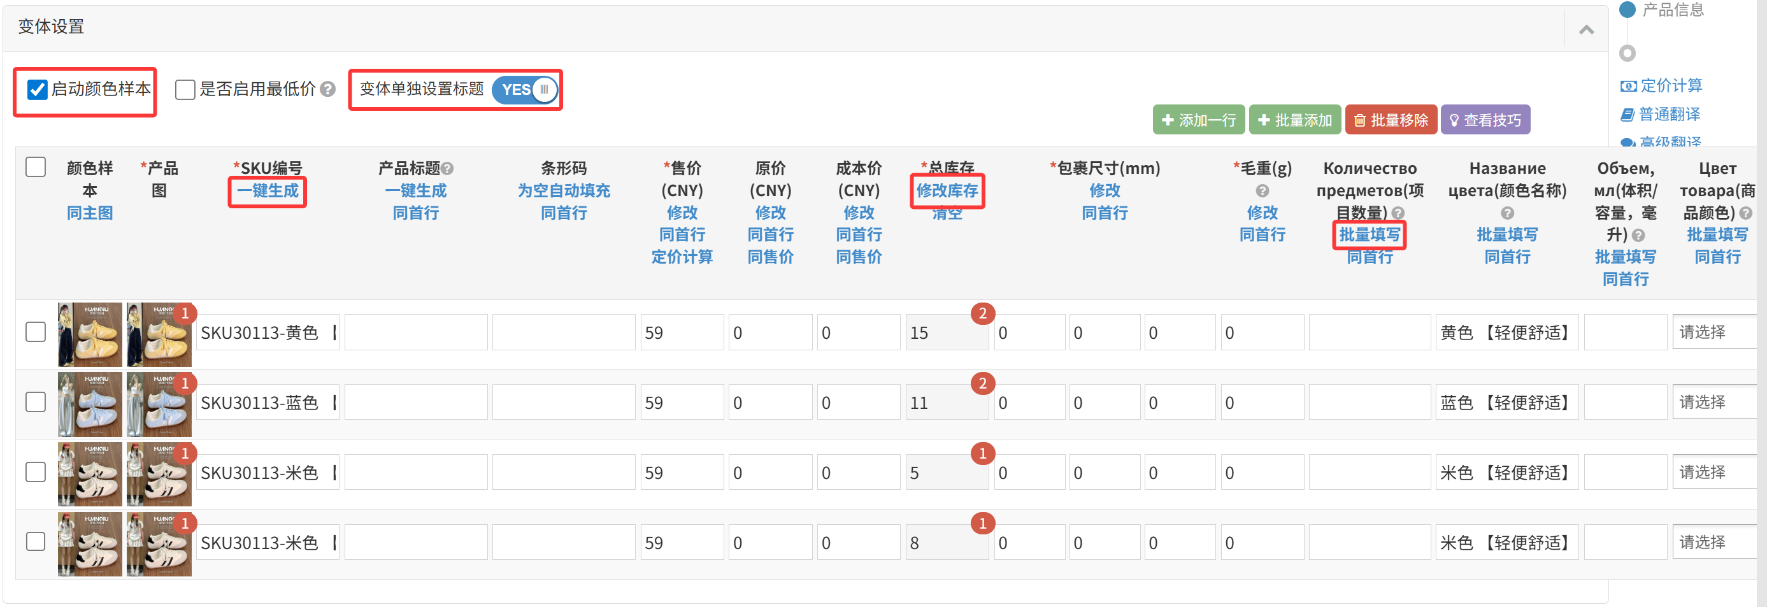Open 请选择 color dropdown for 蓝色 row
Viewport: 1767px width, 607px height.
1716,402
